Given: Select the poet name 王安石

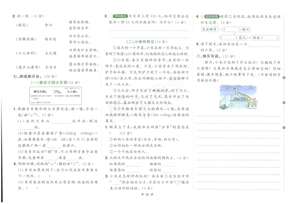Looking at the screenshot, I should point(50,67).
